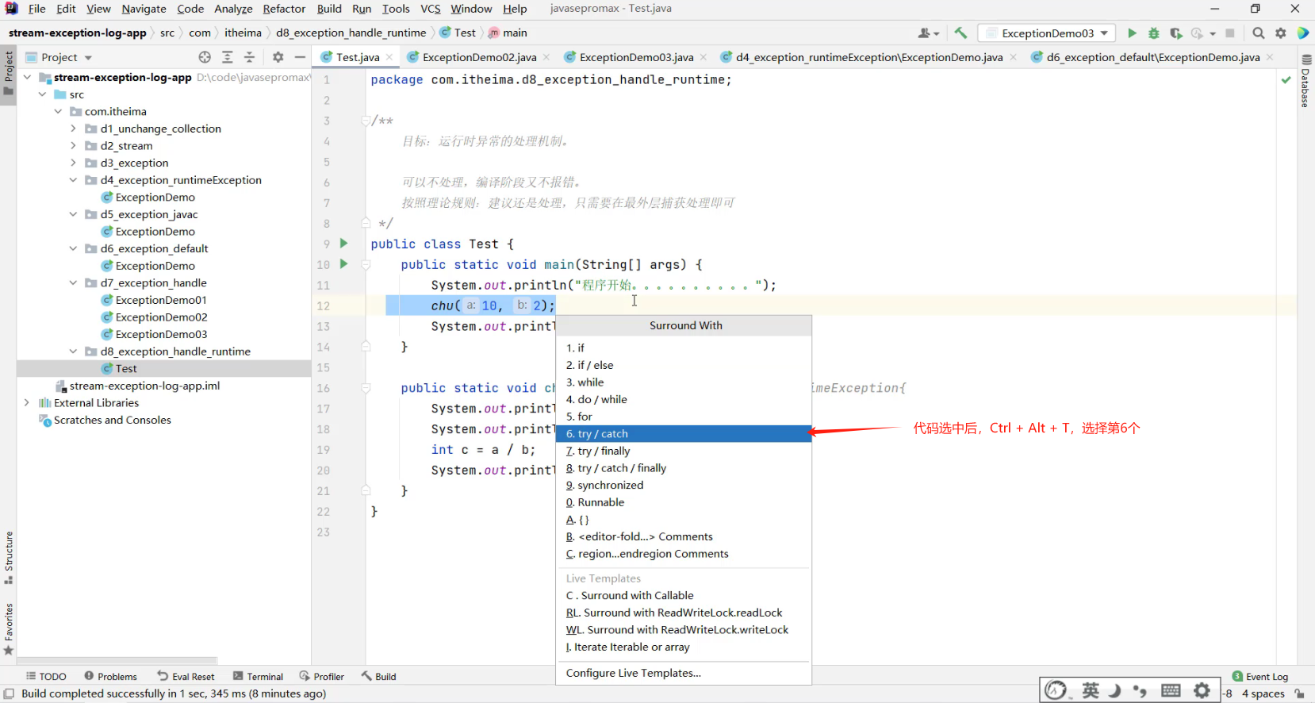1315x703 pixels.
Task: Select ExceptionDemo02 in the project tree
Action: coord(161,317)
